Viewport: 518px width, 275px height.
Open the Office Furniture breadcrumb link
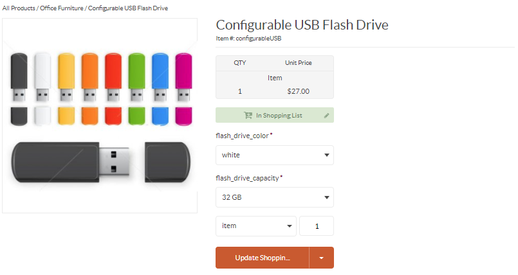pyautogui.click(x=61, y=8)
